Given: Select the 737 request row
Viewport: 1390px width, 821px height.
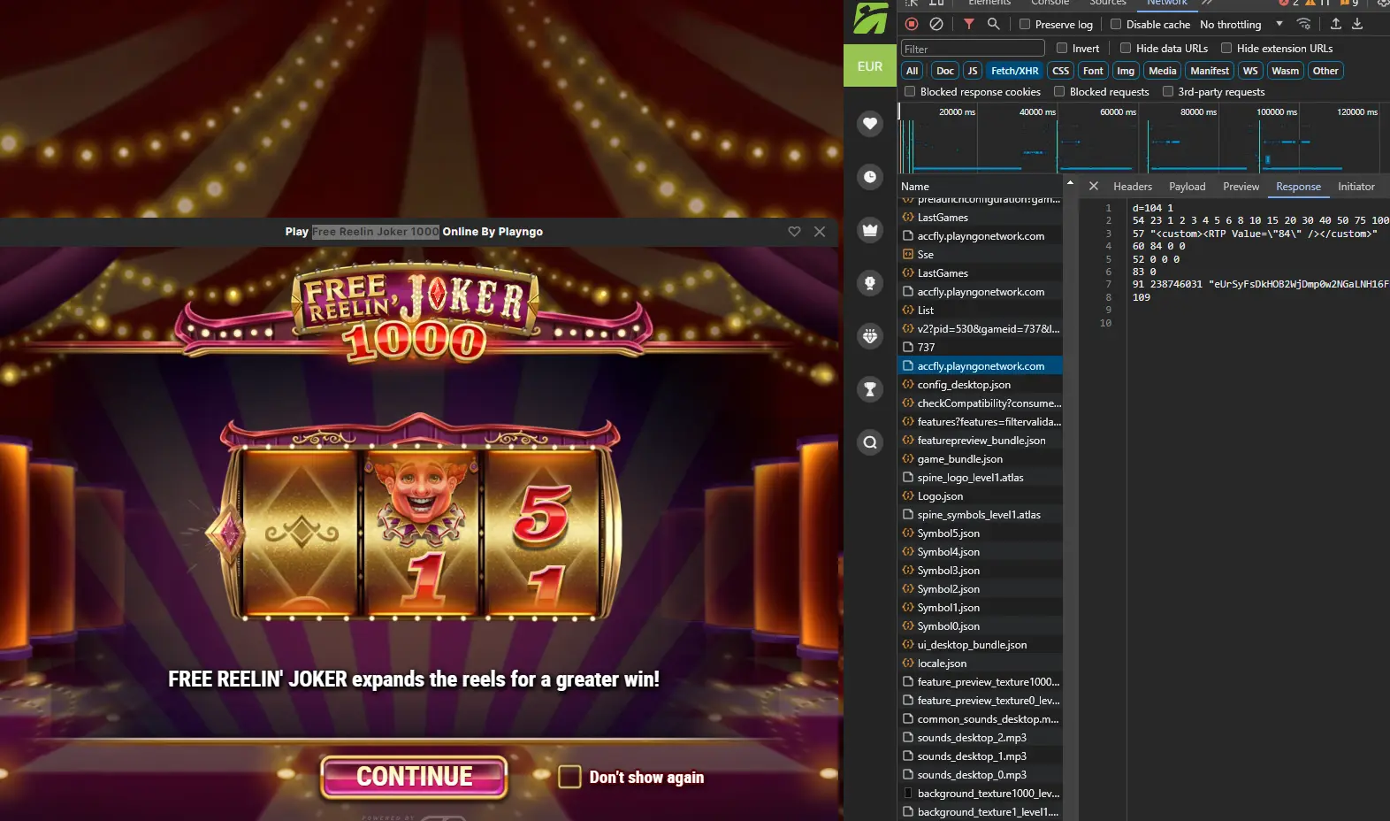Looking at the screenshot, I should pyautogui.click(x=980, y=348).
